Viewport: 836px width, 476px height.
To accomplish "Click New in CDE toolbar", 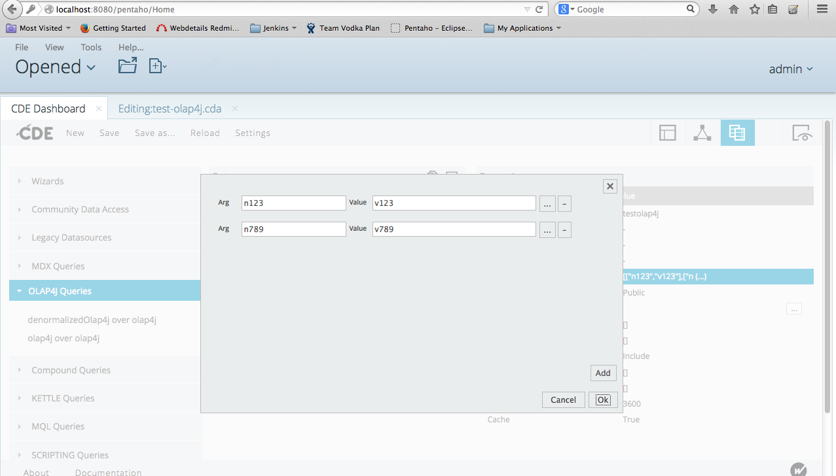I will click(x=75, y=133).
